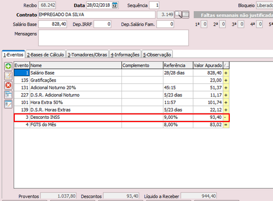Image resolution: width=273 pixels, height=201 pixels.
Task: Switch to the 1-Eventos tab
Action: 13,55
